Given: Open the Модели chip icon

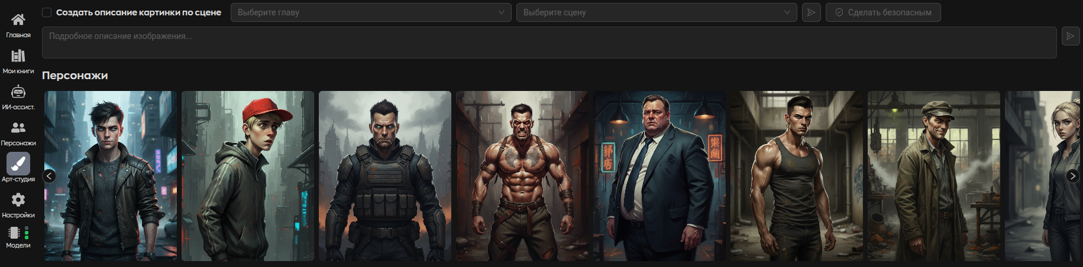Looking at the screenshot, I should point(18,233).
